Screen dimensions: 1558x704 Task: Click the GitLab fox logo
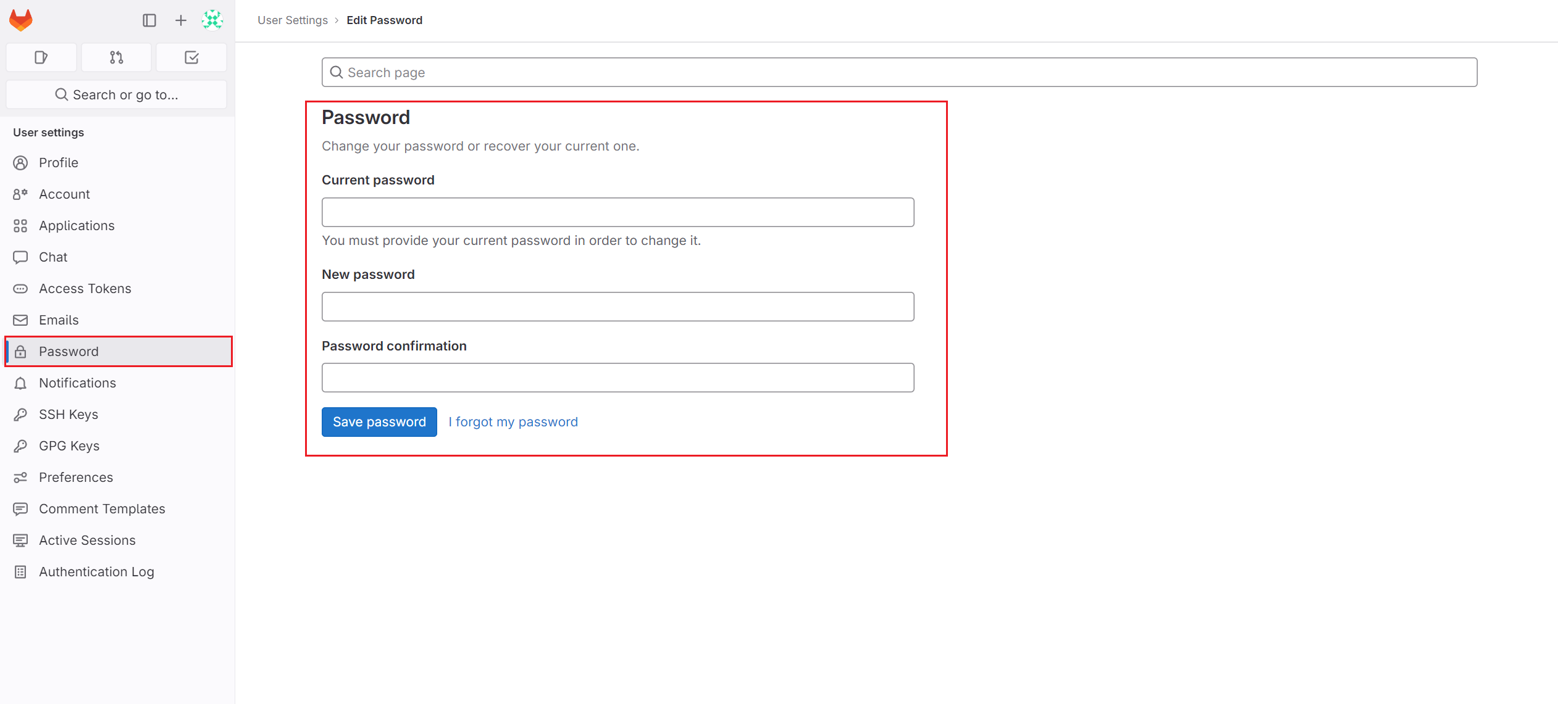coord(21,20)
